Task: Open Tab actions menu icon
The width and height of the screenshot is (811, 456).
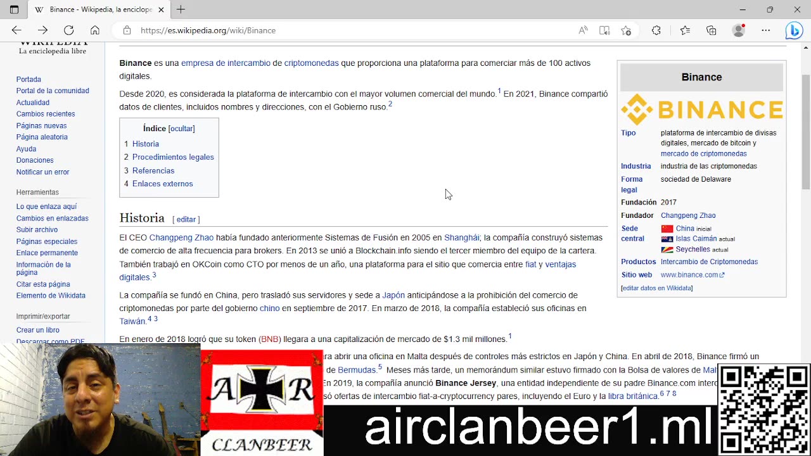Action: tap(14, 9)
